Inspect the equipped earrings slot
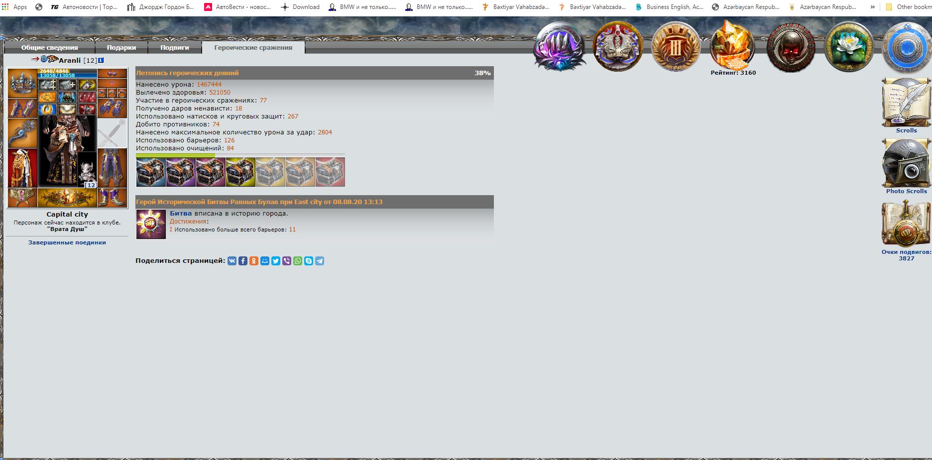 tap(112, 74)
